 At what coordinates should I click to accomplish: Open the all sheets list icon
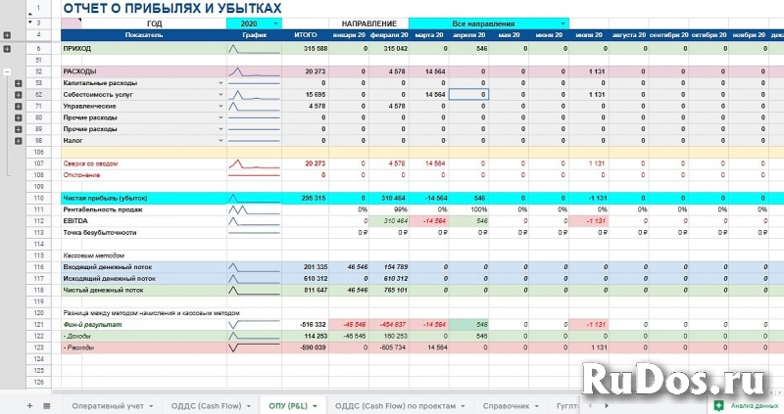coord(46,404)
